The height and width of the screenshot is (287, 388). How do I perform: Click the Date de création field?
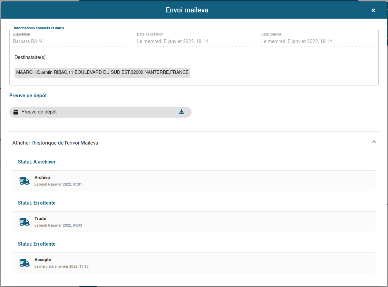194,41
